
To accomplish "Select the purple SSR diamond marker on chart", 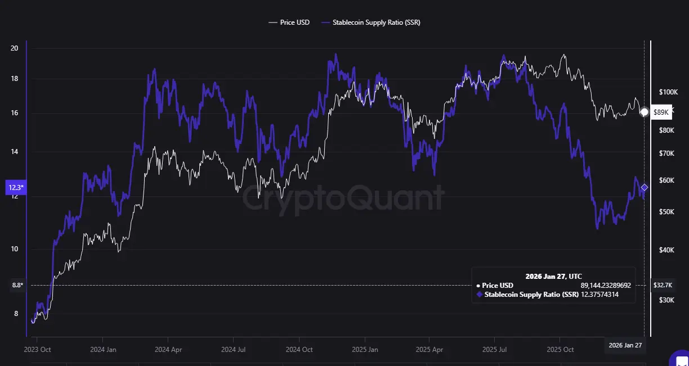I will point(643,187).
